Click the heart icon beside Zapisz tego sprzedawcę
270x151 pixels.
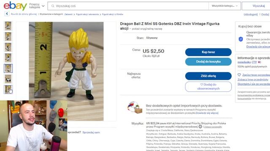pos(239,75)
